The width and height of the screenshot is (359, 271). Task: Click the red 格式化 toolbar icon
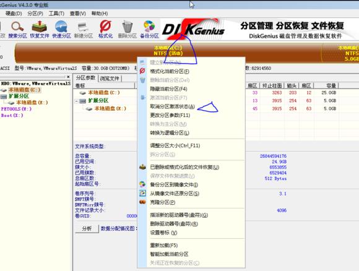point(105,30)
